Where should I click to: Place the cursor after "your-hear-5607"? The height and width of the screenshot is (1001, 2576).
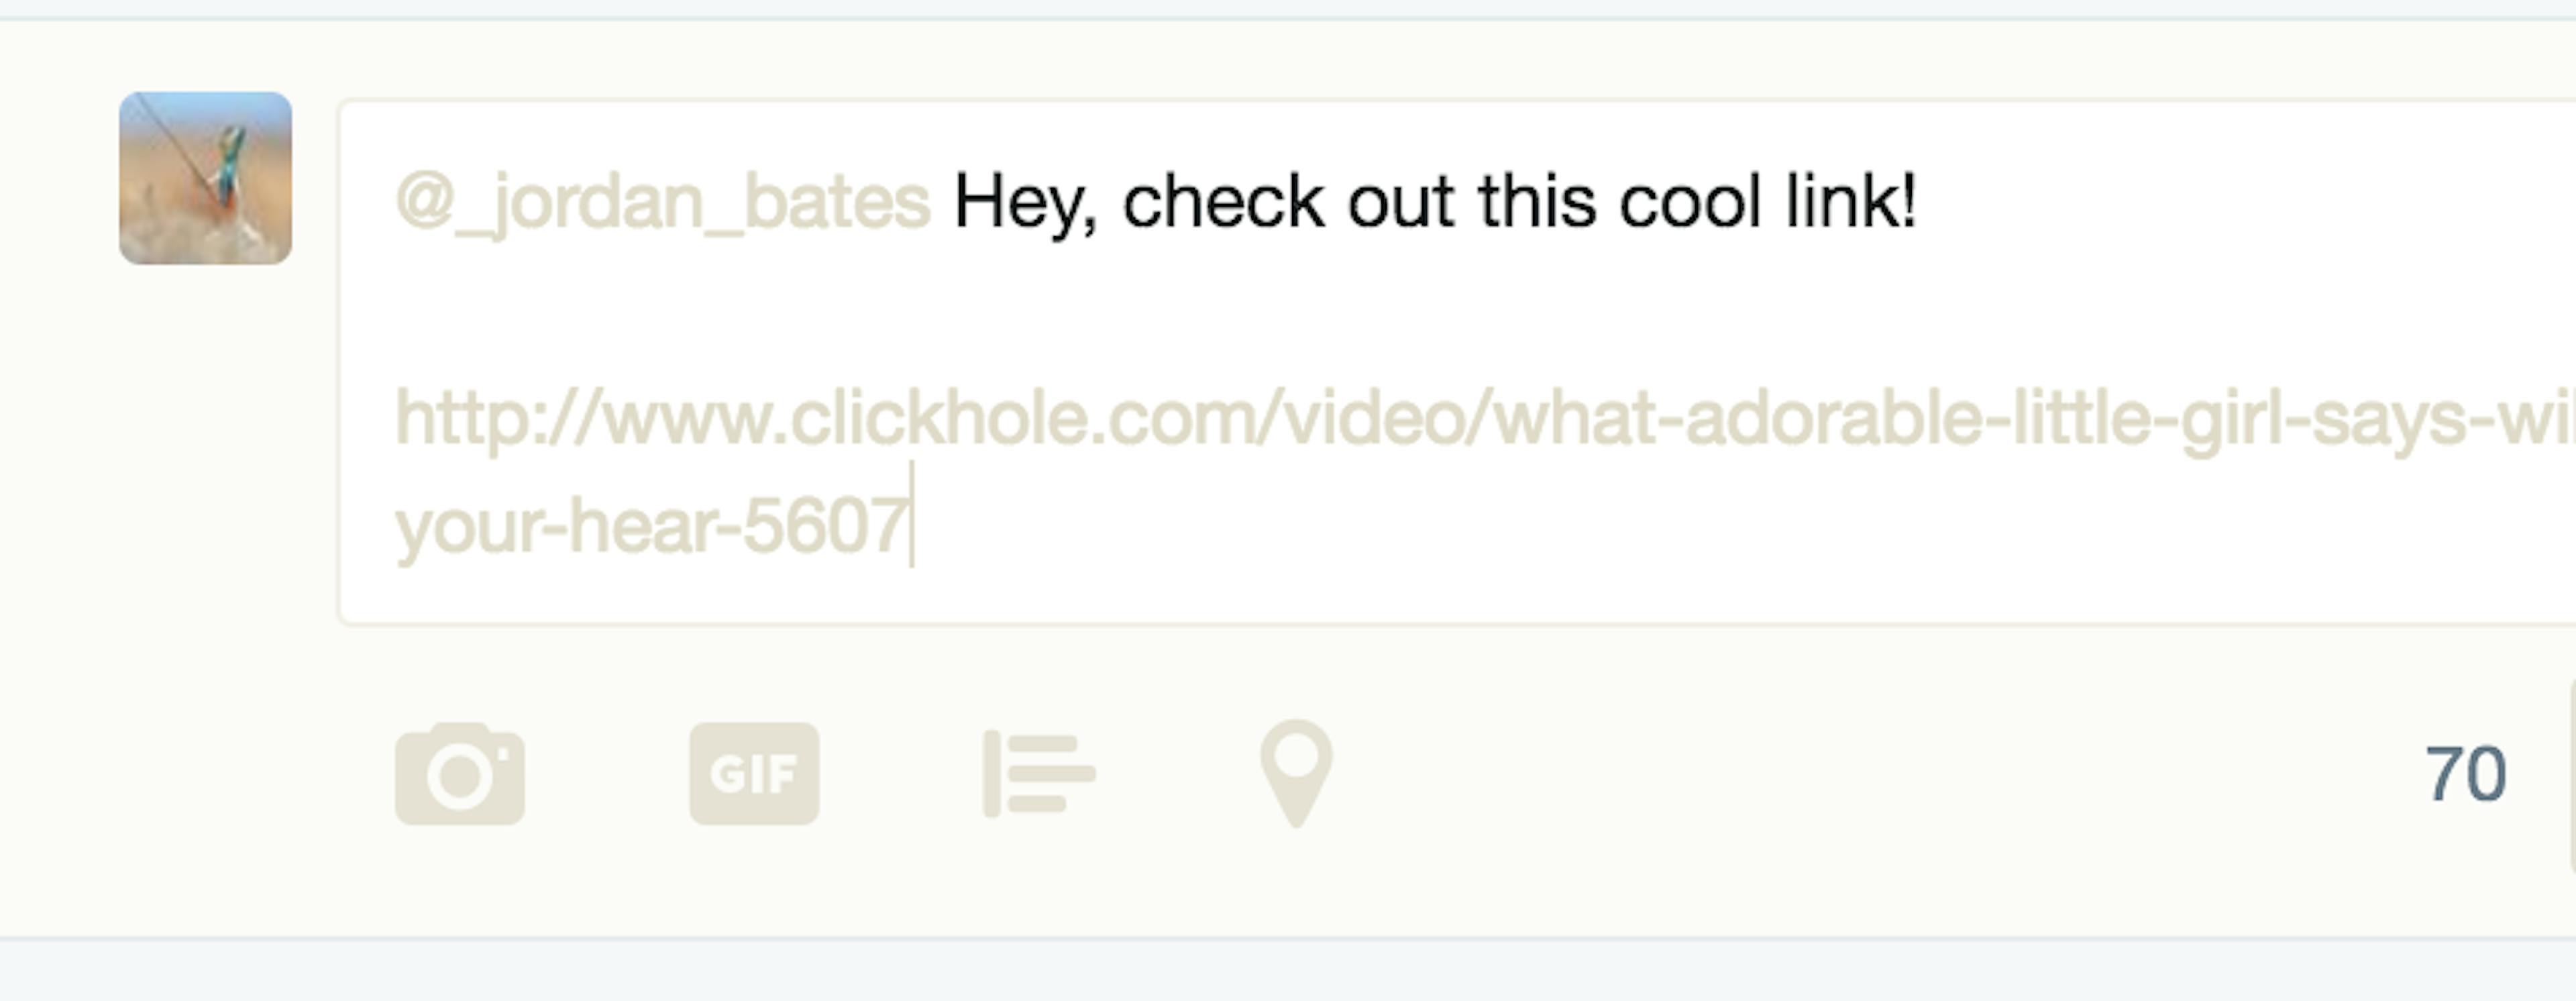click(911, 526)
